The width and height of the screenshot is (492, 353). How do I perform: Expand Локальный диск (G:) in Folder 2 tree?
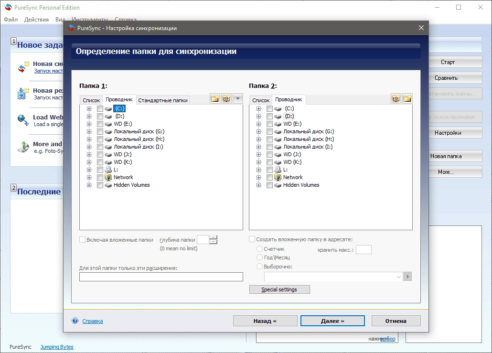coord(258,131)
